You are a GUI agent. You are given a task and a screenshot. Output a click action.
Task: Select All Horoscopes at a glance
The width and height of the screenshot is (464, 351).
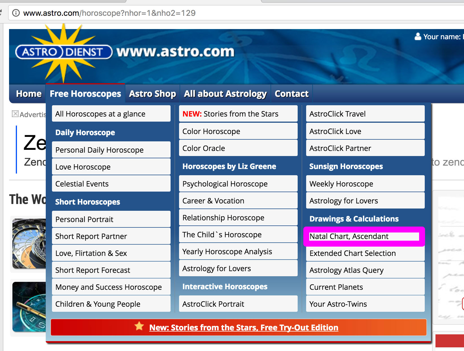tap(111, 114)
